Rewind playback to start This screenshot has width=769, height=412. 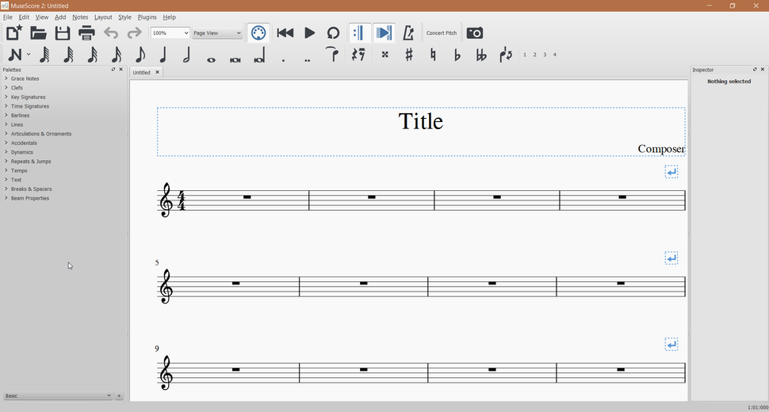(x=285, y=32)
